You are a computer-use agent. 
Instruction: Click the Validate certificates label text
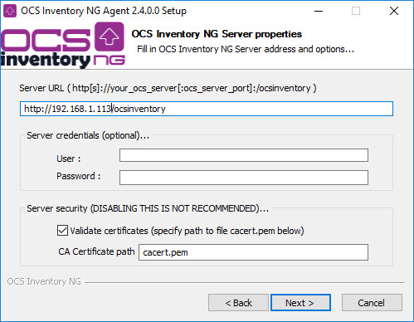point(187,231)
